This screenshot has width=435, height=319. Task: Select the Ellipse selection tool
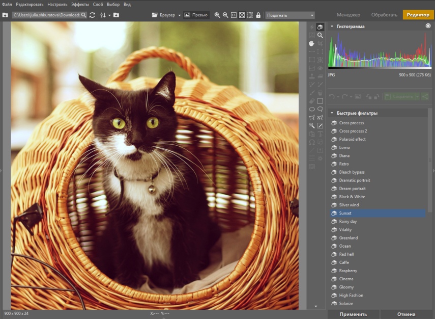click(312, 109)
